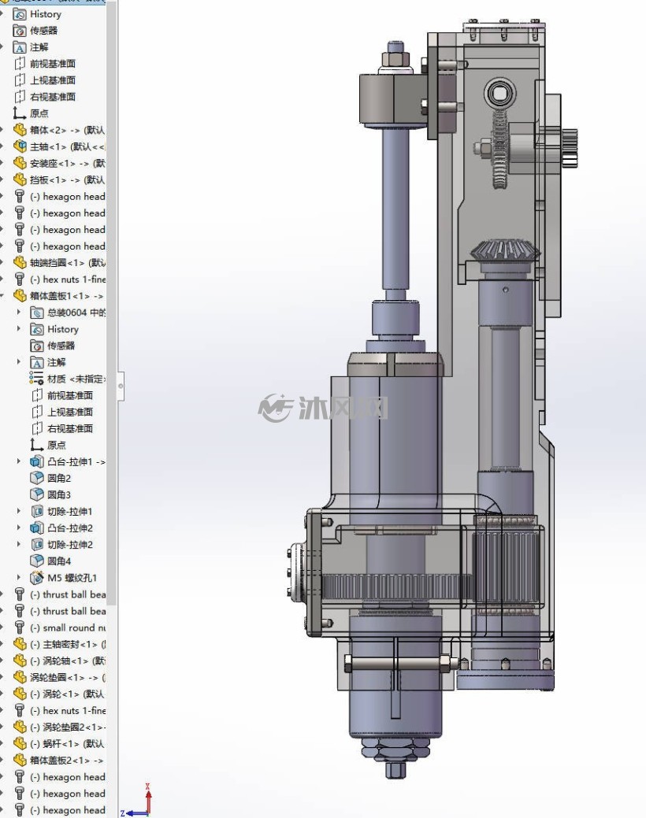Screen dimensions: 646x818
Task: Expand 注解 folder under 箱体盖板1
Action: [19, 362]
